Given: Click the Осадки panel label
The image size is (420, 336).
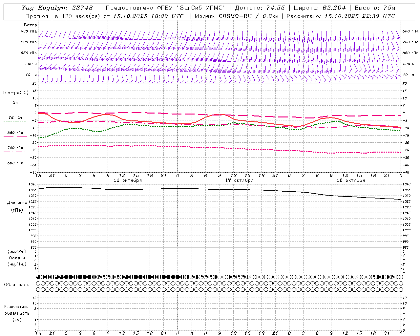Looking at the screenshot, I should pos(17,258).
